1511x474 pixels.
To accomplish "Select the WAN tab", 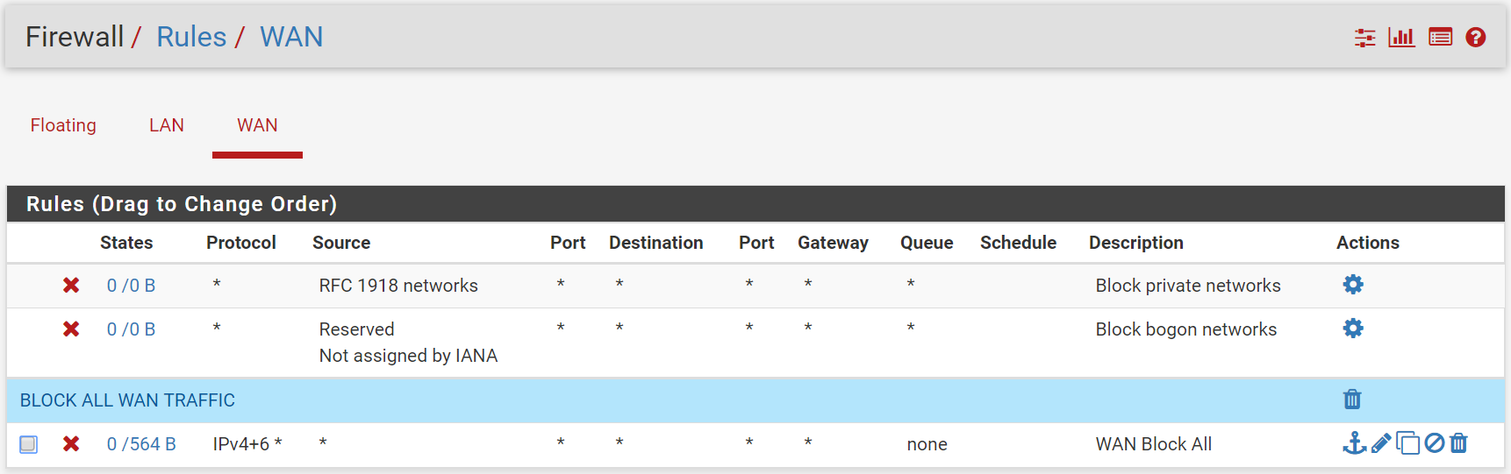I will [257, 125].
